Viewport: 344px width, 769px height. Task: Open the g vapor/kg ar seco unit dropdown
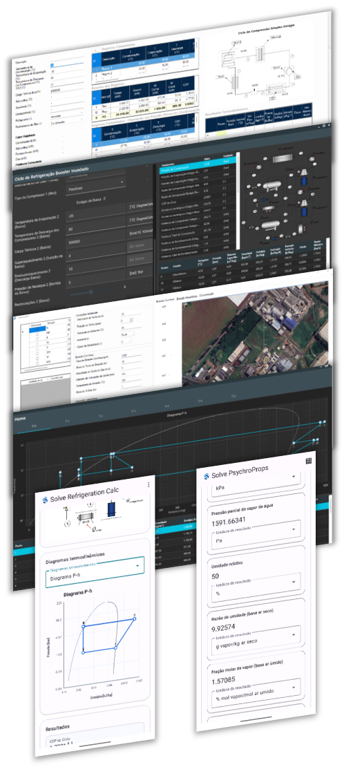(x=256, y=641)
